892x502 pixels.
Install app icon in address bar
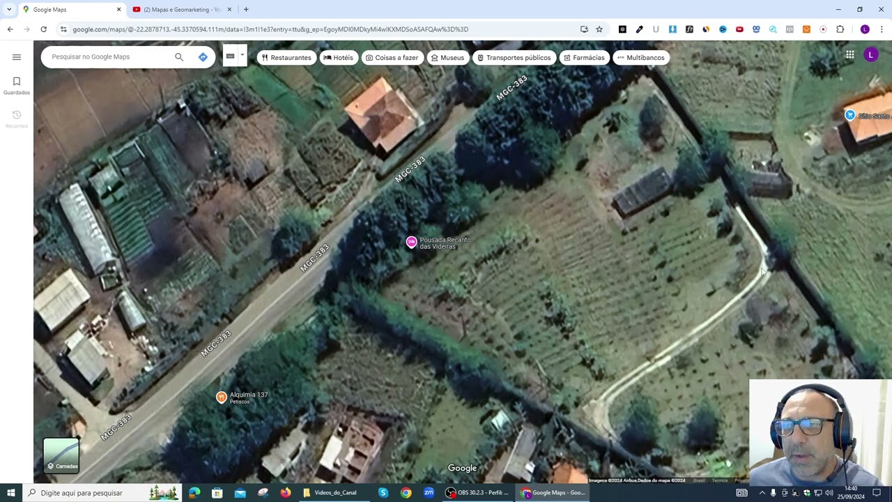pos(584,29)
